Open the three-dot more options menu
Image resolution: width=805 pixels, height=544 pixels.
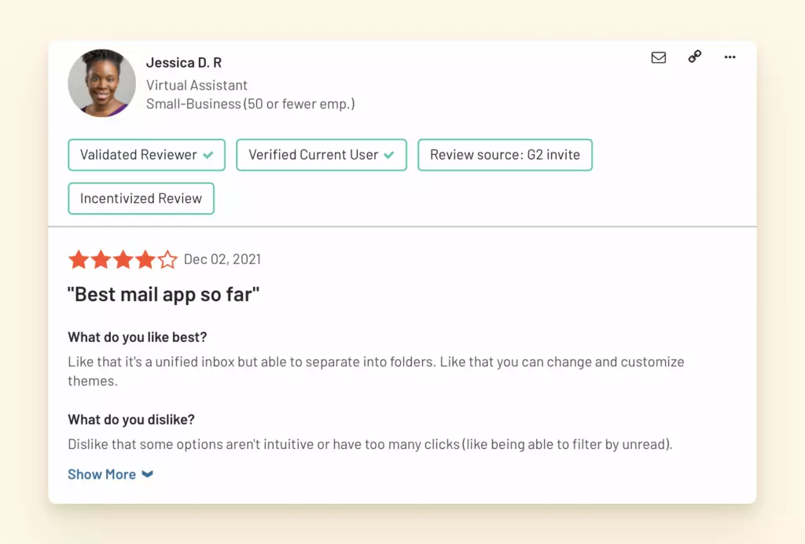pos(730,57)
